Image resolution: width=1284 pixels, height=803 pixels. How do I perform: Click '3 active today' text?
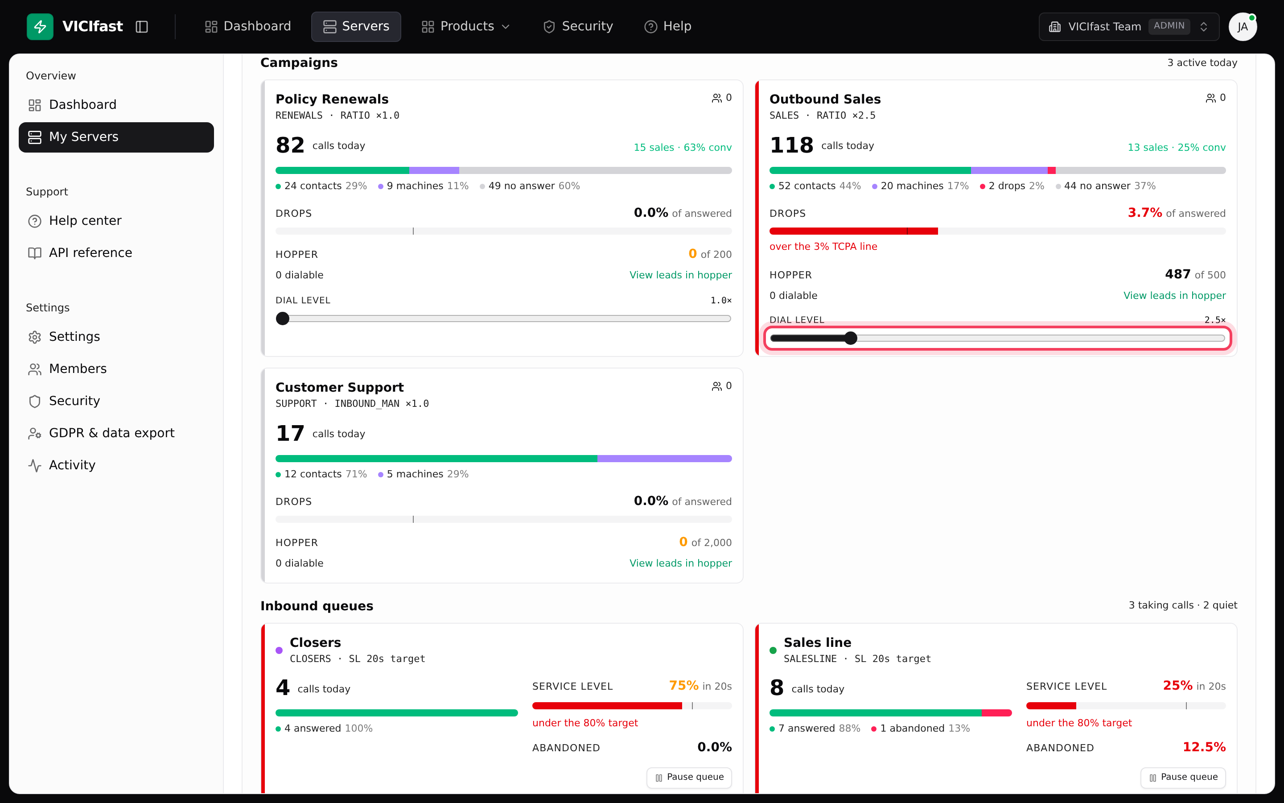(x=1202, y=62)
